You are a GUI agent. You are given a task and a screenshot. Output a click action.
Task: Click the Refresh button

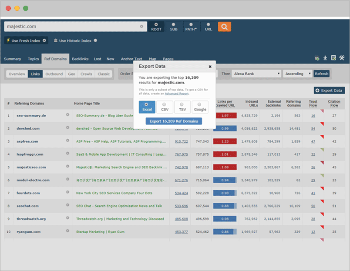pyautogui.click(x=322, y=74)
